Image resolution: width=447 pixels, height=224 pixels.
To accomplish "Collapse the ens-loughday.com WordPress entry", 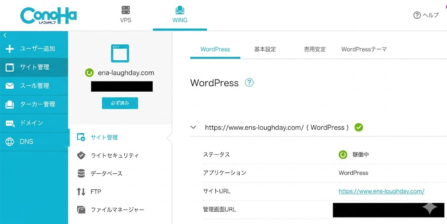I will pos(193,128).
